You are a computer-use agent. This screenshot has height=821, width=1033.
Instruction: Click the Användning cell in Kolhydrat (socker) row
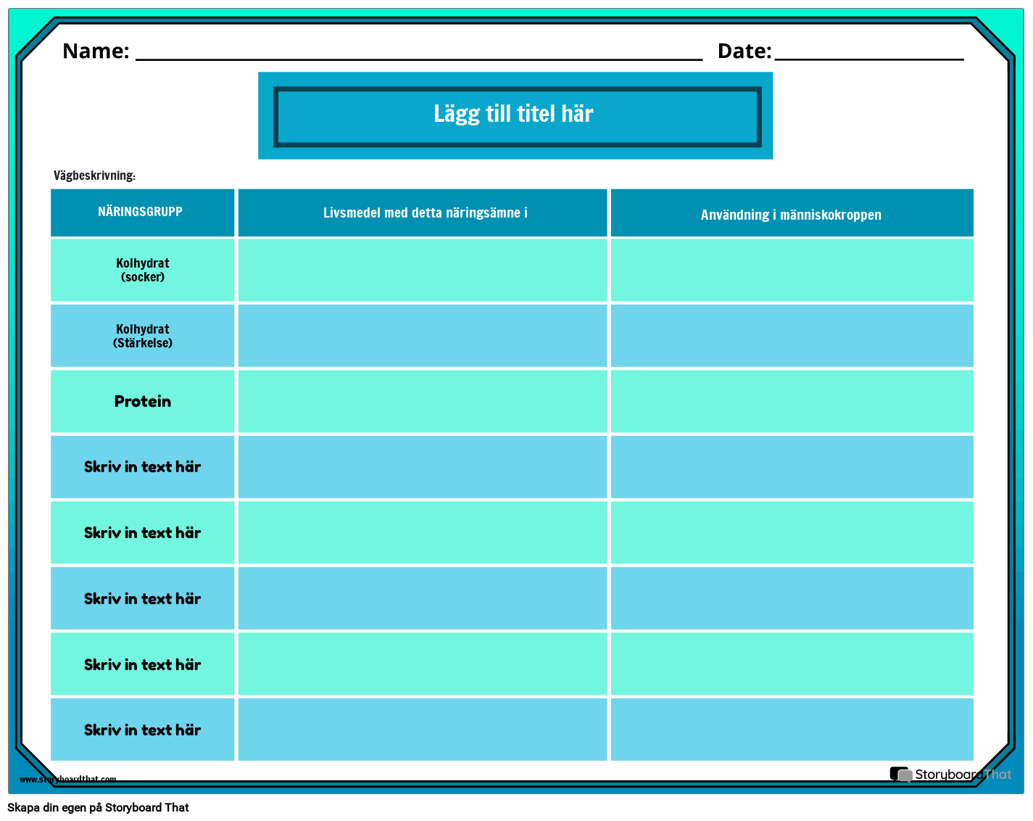pos(792,270)
